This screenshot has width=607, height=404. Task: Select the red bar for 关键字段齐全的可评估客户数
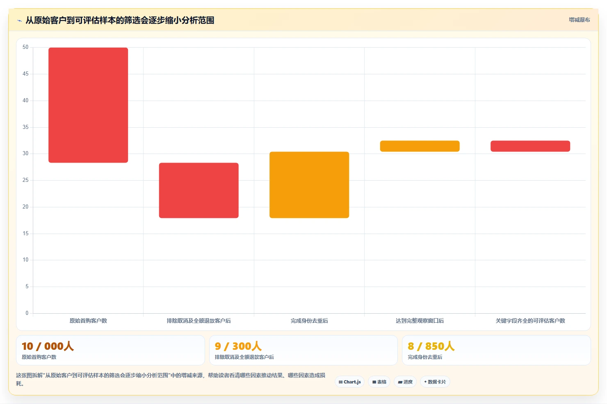(x=530, y=146)
